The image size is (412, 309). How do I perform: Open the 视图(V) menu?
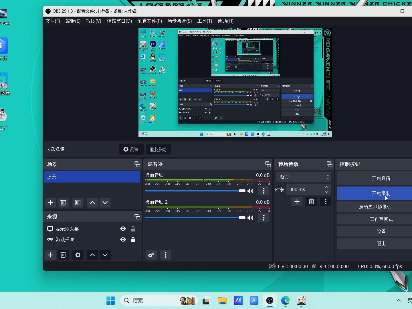94,21
